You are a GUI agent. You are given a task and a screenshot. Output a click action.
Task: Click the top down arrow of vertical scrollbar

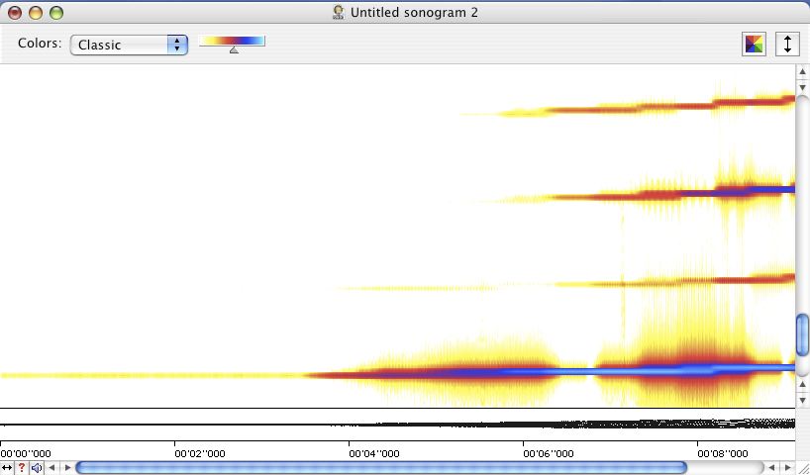(802, 87)
